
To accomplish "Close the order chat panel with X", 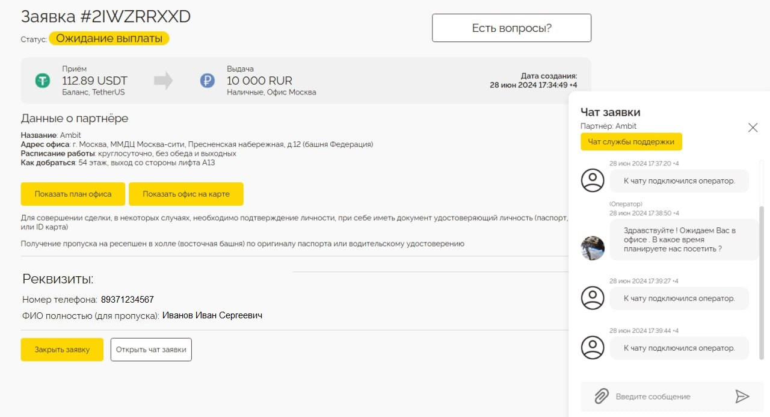I will pos(753,128).
